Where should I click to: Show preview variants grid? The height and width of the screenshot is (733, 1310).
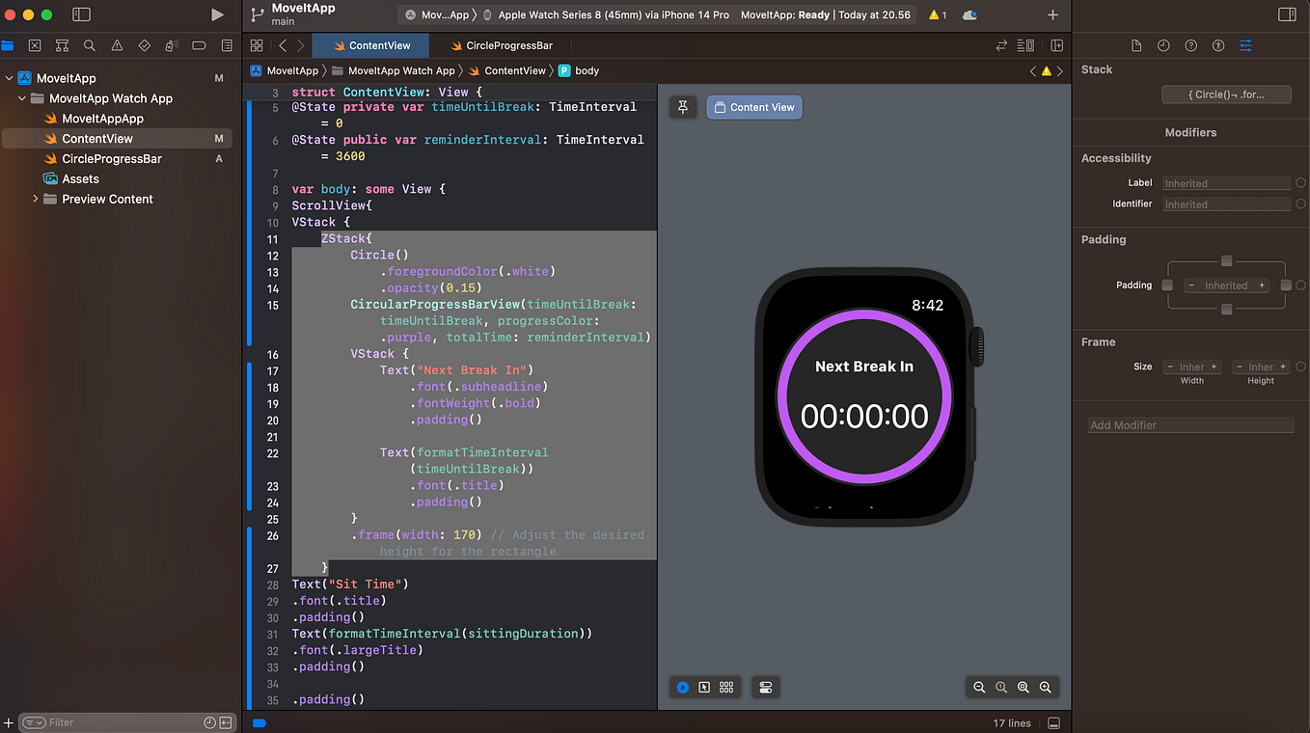[726, 687]
